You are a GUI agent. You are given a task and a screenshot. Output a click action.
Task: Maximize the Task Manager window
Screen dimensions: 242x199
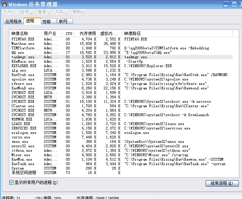(x=234, y=4)
